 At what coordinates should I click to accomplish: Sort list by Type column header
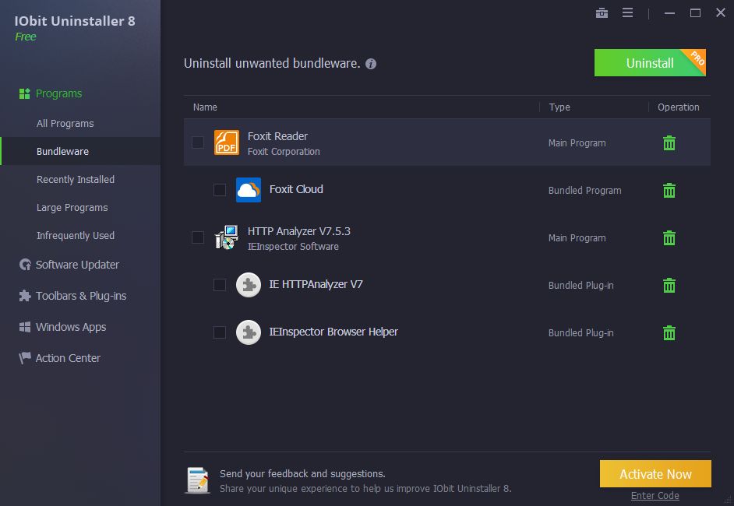pos(559,107)
